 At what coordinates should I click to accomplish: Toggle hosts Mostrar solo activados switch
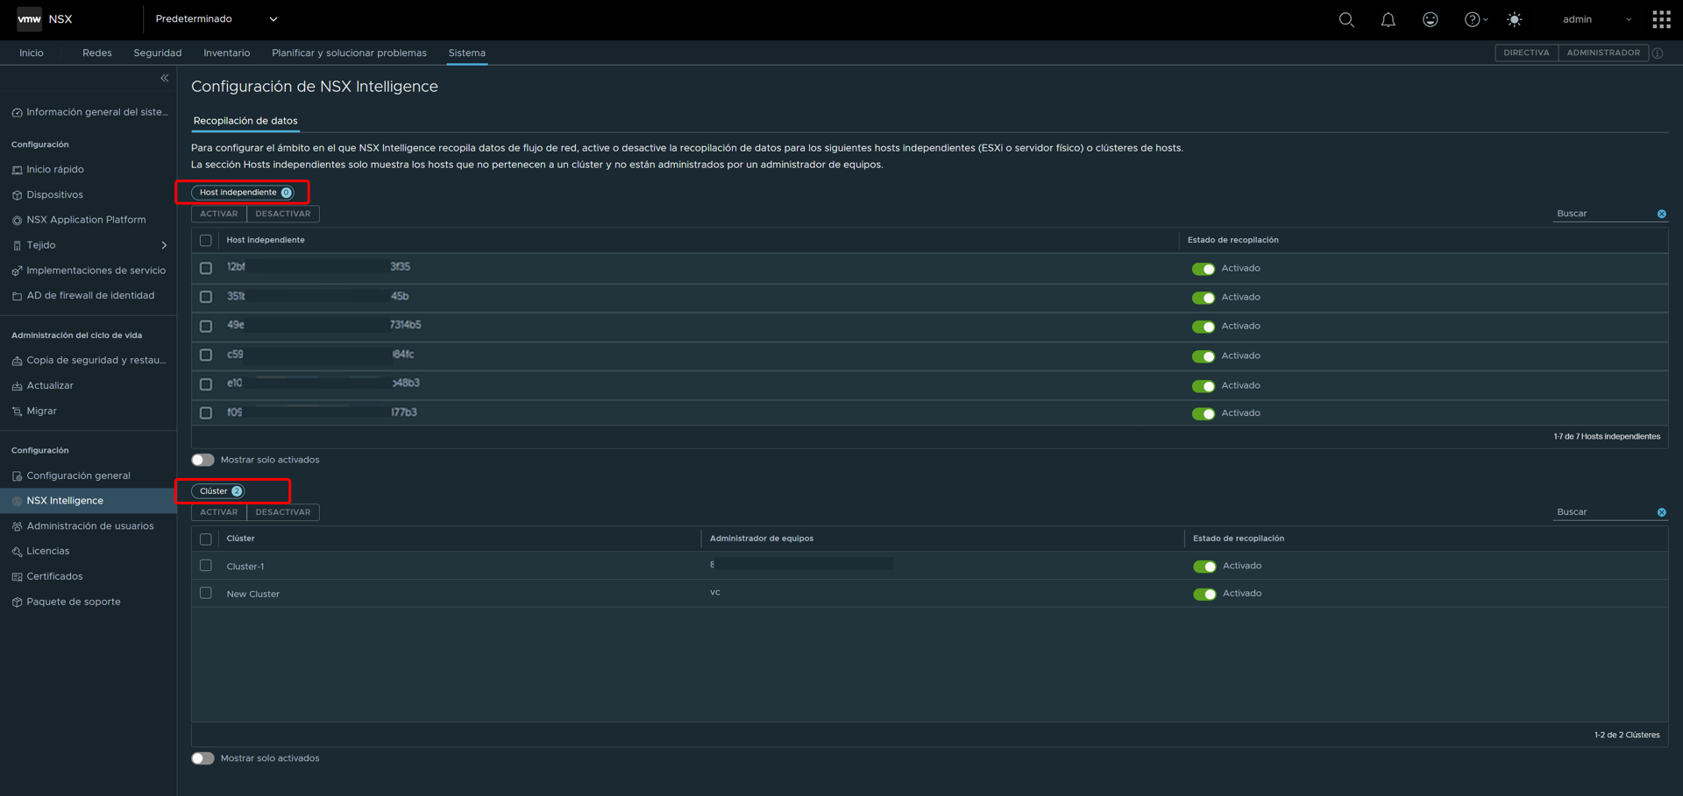[202, 460]
